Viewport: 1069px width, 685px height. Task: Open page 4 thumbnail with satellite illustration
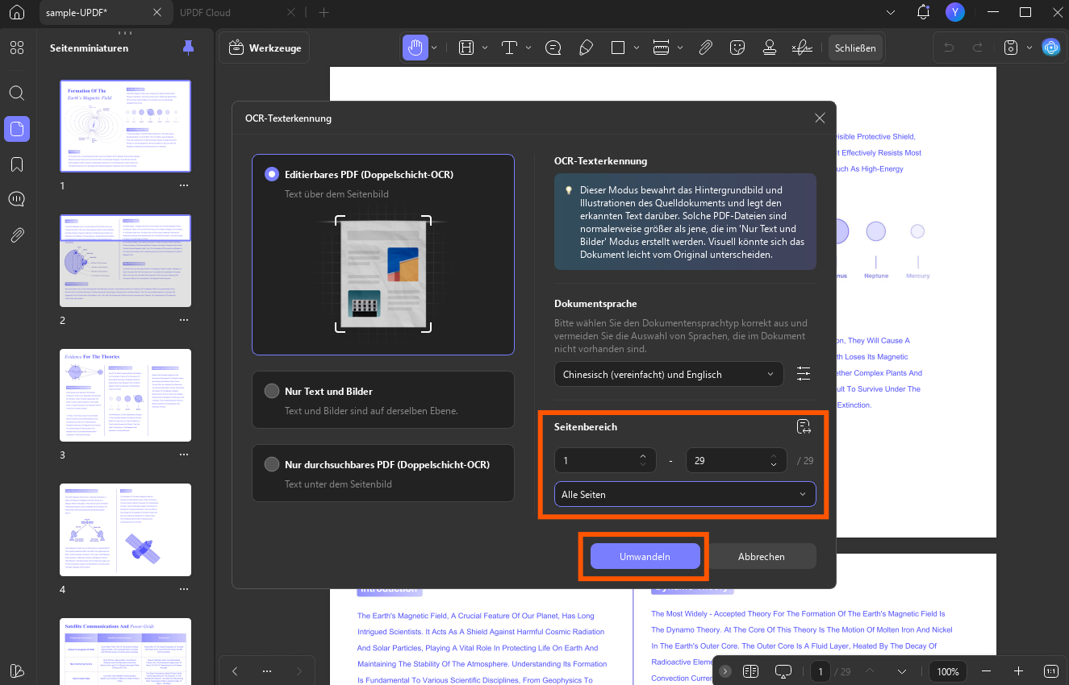tap(126, 529)
